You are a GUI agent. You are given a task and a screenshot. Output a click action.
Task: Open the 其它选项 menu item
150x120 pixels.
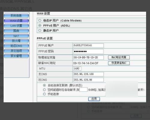(x=16, y=51)
